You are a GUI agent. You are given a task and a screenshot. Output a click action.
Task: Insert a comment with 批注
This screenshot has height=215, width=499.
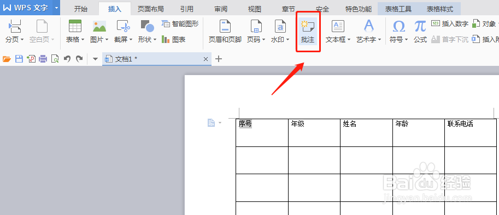tap(308, 32)
